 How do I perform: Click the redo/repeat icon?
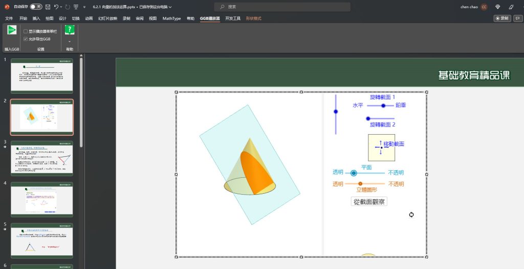pos(68,7)
